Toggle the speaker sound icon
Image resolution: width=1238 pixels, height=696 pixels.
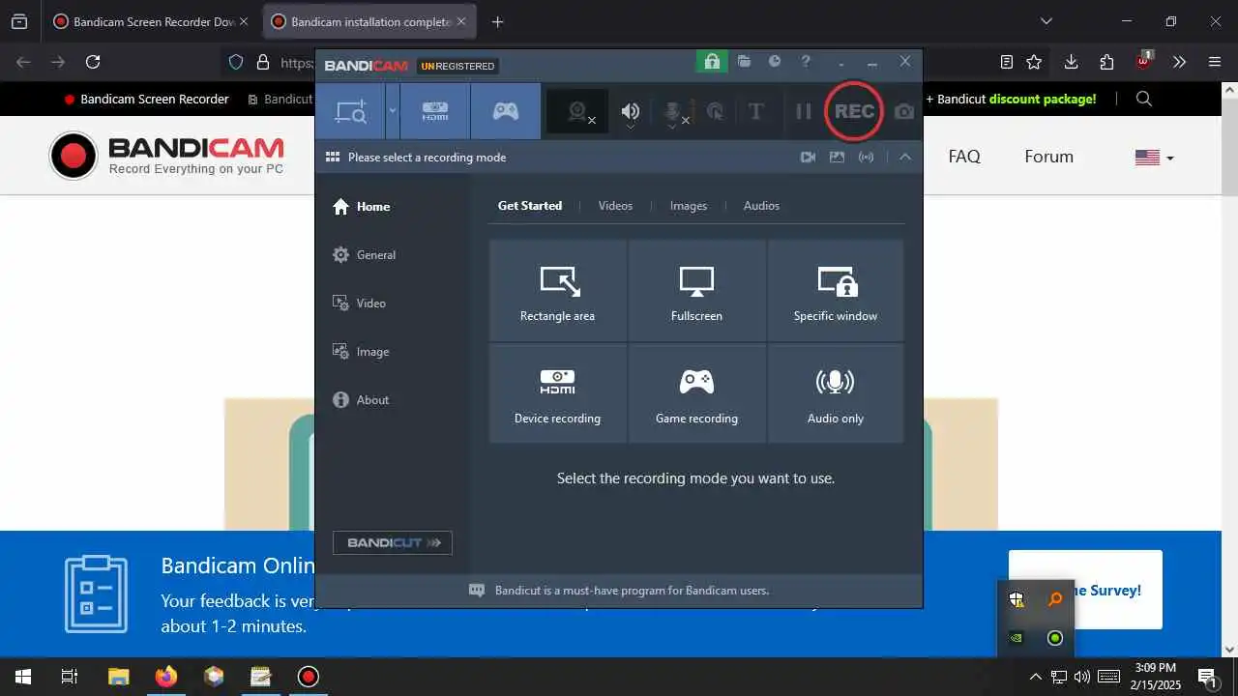pos(631,112)
